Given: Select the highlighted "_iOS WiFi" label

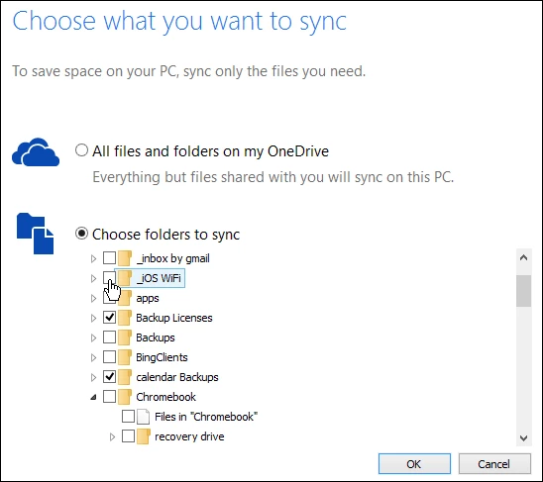Looking at the screenshot, I should [x=159, y=278].
